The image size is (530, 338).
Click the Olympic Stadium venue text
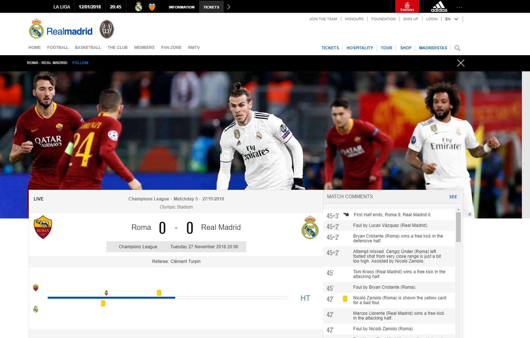pos(176,207)
